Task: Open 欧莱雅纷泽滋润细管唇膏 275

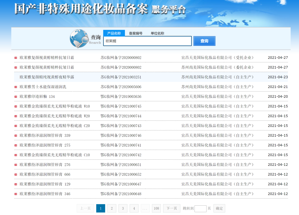Action: [45, 145]
